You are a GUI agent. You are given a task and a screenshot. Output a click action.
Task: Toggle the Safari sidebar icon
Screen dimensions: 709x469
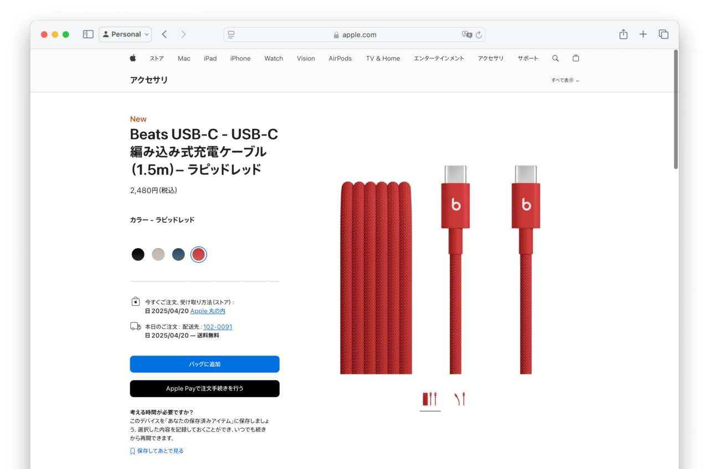tap(88, 34)
